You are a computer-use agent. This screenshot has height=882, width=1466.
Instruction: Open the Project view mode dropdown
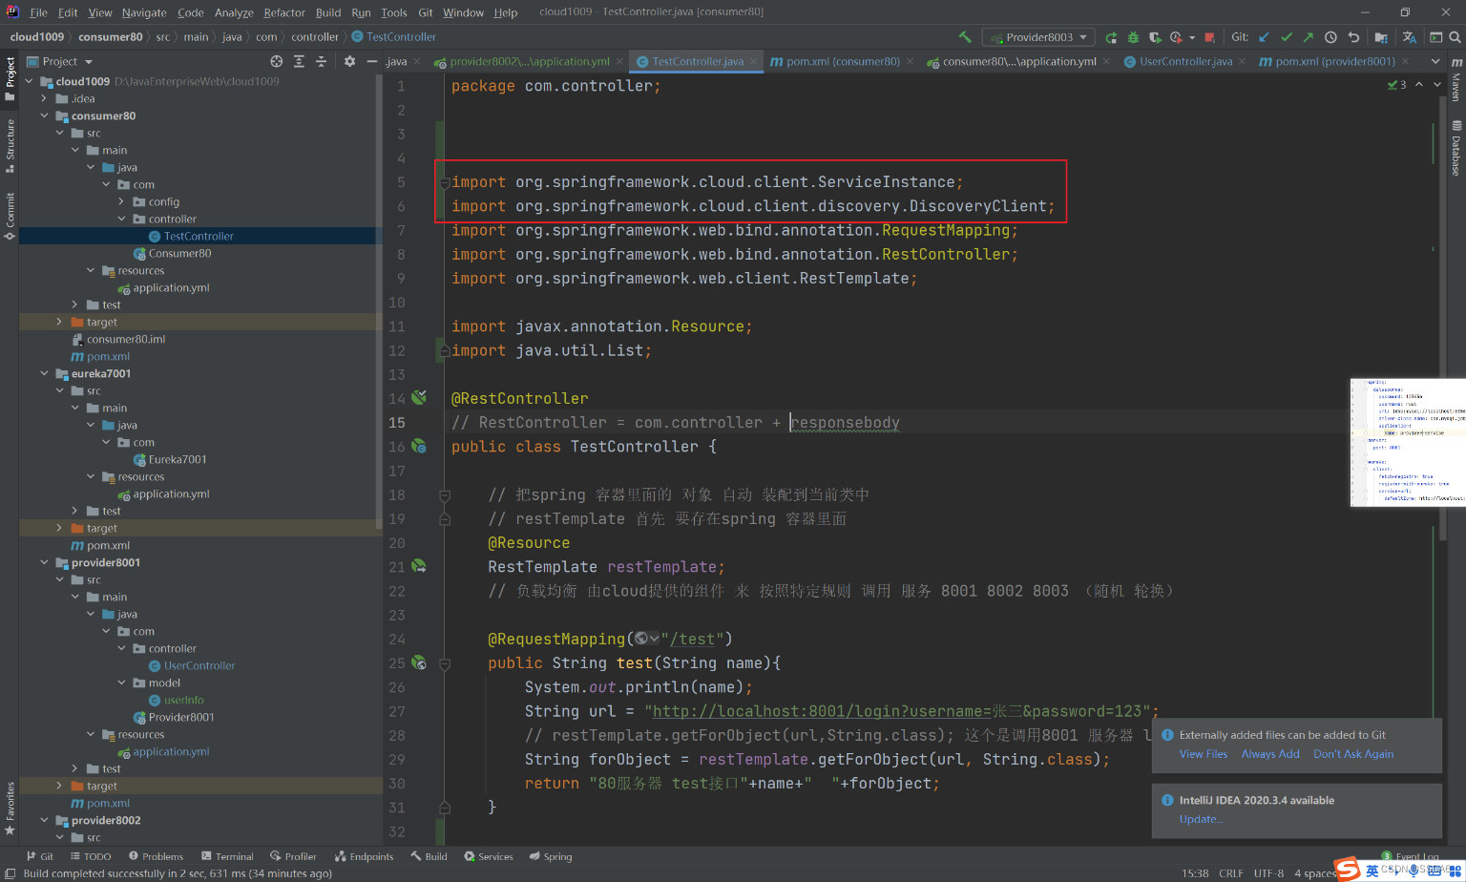59,61
